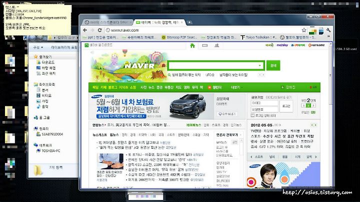Click the www.naver.com address bar
360x202 pixels.
202,30
